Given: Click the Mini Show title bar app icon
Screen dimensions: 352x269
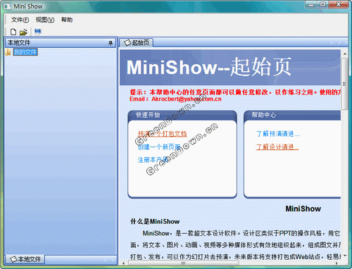Looking at the screenshot, I should pyautogui.click(x=8, y=6).
